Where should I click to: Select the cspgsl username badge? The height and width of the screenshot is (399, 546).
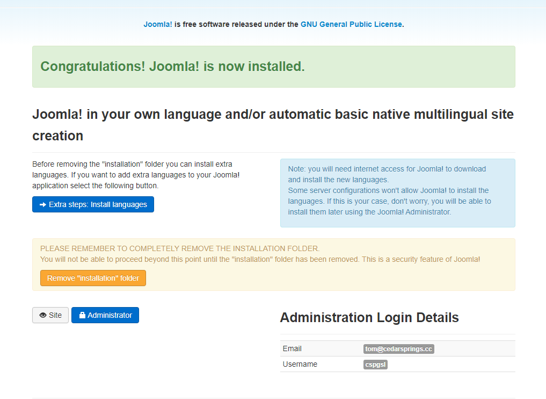375,364
